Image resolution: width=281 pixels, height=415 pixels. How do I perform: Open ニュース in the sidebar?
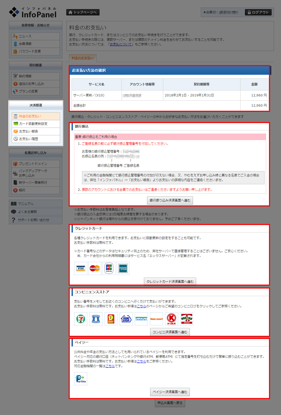tap(36, 36)
